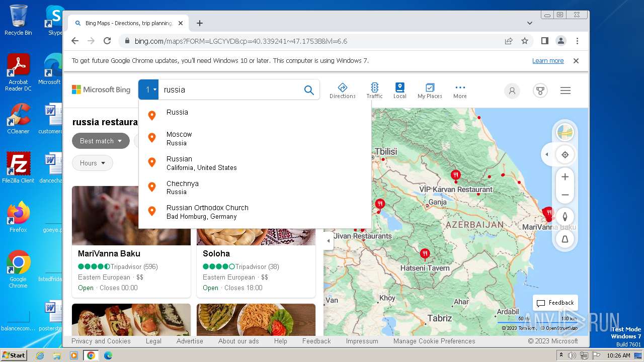
Task: Zoom out on the map
Action: click(x=565, y=195)
